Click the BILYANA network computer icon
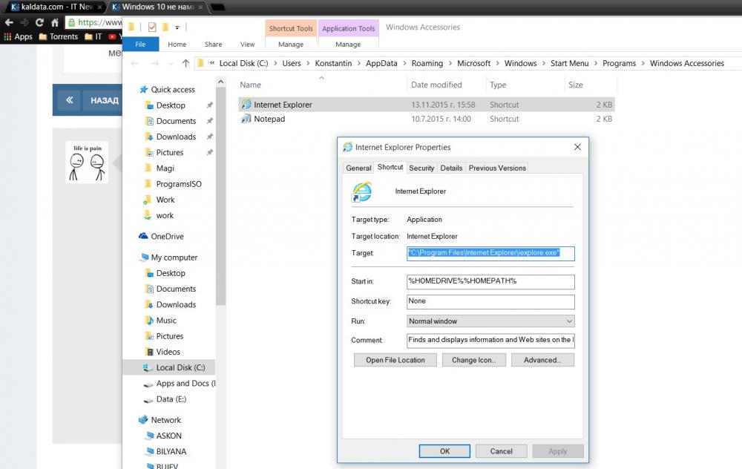Screen dimensions: 742x469 tap(150, 451)
